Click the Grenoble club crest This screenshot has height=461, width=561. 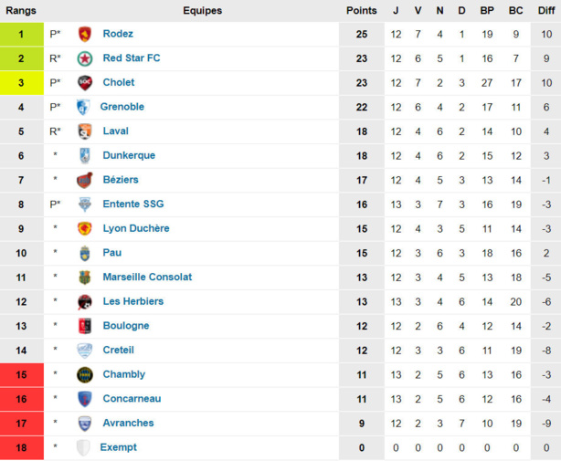tap(83, 107)
